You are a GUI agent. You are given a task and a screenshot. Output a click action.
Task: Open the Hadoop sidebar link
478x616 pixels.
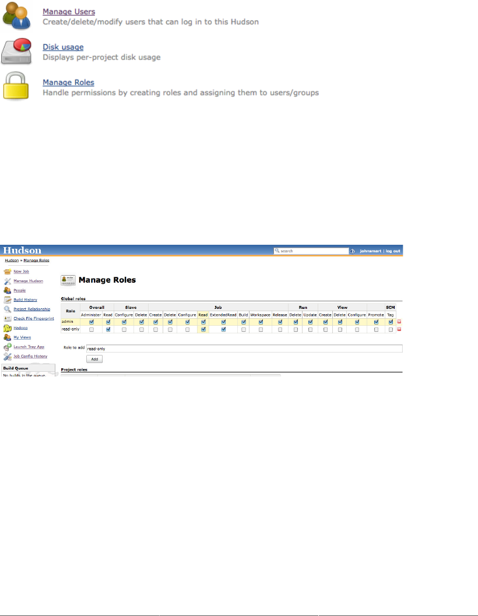tap(20, 328)
